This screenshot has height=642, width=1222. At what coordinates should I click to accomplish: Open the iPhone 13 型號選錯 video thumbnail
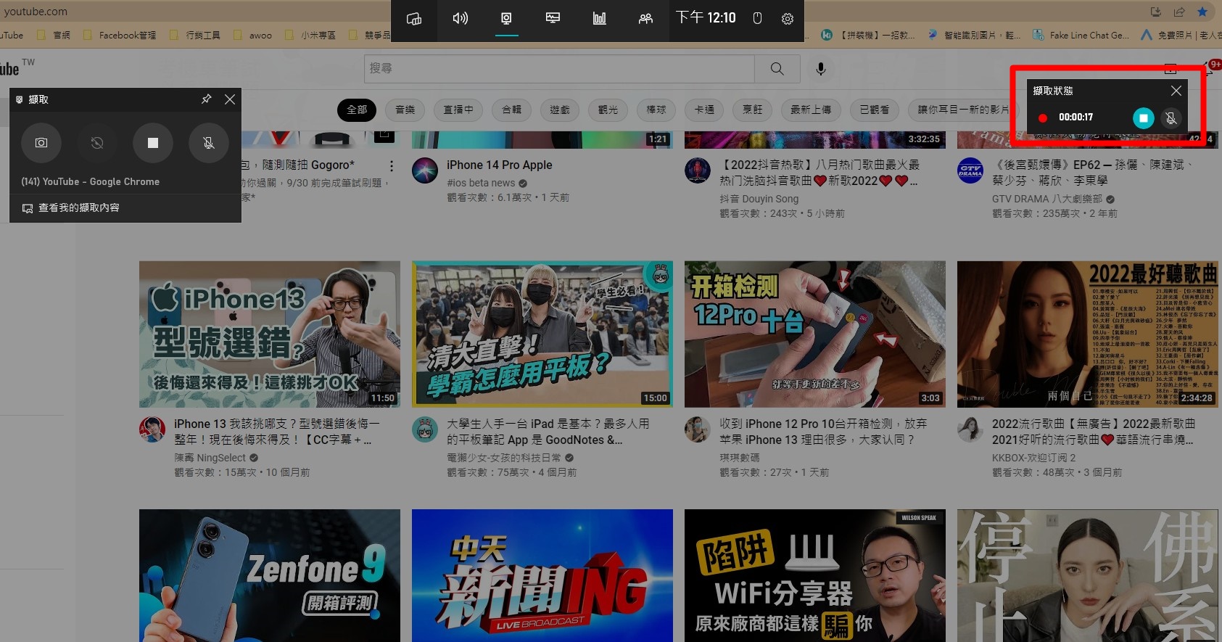pyautogui.click(x=270, y=334)
